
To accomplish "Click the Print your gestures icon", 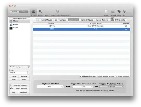I will [x=11, y=85].
